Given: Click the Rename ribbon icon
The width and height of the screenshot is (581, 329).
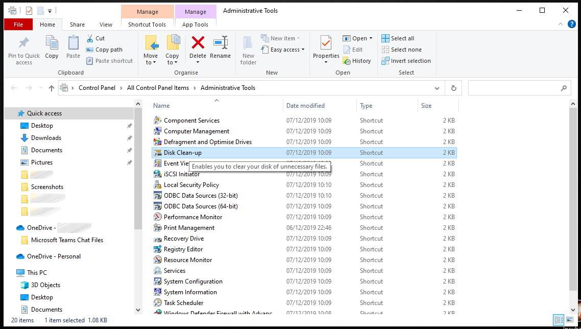Looking at the screenshot, I should coord(220,43).
